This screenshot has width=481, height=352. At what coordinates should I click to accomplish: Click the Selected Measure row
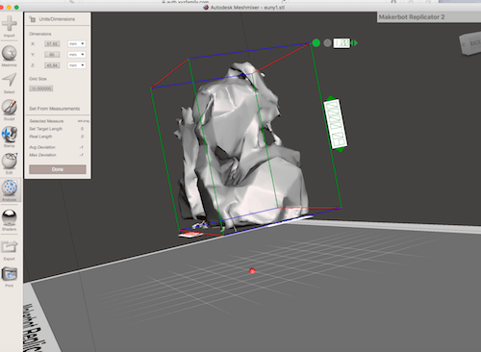point(59,121)
